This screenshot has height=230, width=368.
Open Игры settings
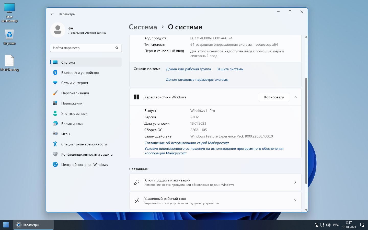[x=86, y=134]
